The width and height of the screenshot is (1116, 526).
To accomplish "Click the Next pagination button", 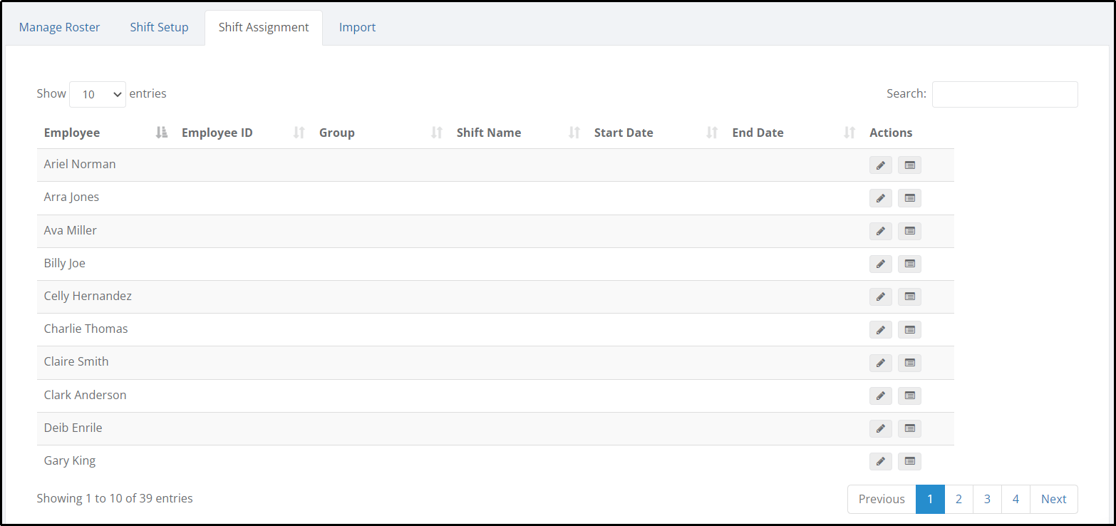I will pyautogui.click(x=1053, y=499).
